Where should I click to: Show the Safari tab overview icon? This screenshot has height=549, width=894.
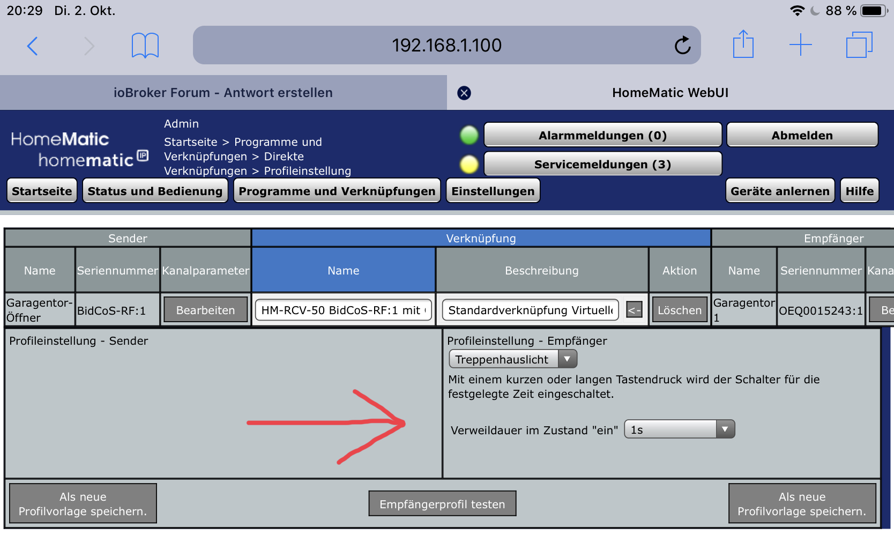859,45
